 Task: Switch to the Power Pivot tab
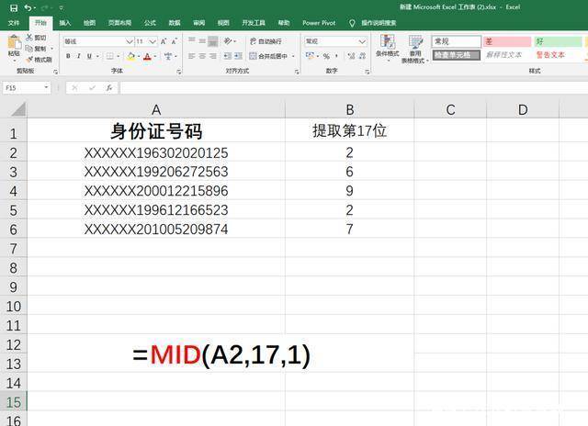319,22
